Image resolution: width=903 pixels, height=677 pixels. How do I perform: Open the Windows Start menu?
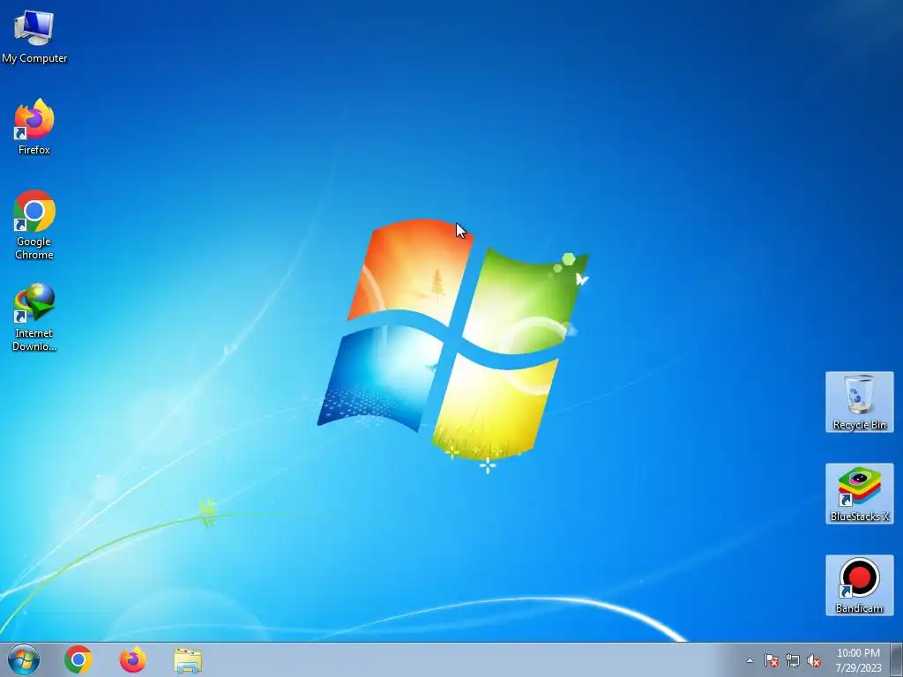pos(24,659)
